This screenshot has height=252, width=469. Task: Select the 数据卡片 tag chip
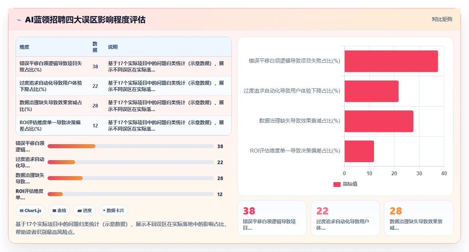click(113, 210)
